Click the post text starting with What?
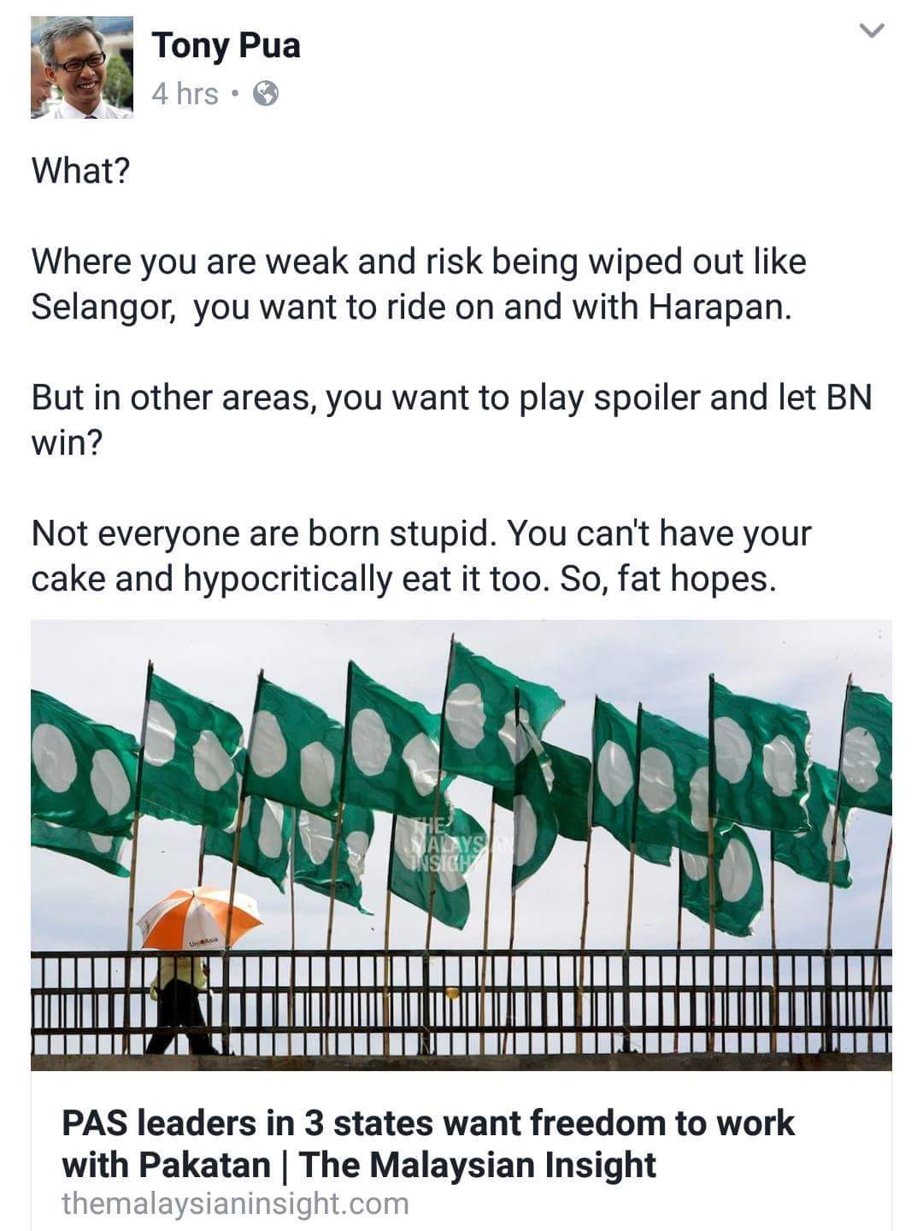The image size is (923, 1231). pyautogui.click(x=80, y=170)
